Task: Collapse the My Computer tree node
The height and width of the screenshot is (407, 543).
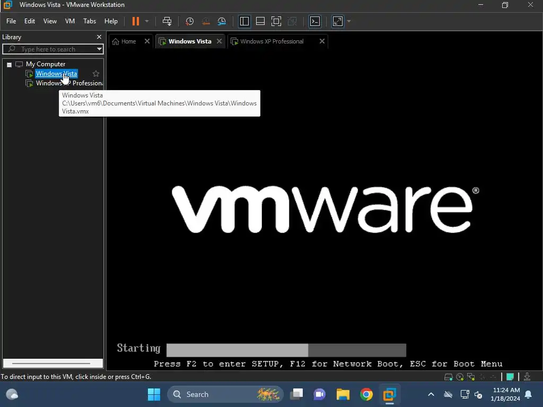Action: click(10, 64)
